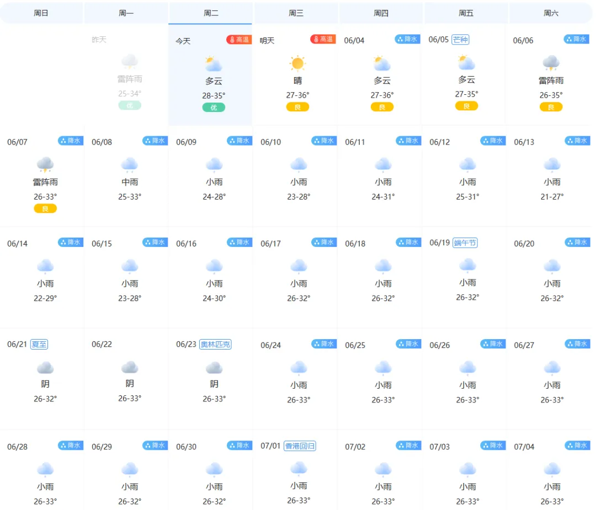The height and width of the screenshot is (510, 596).
Task: Click the 降水 badge on 06/24
Action: 324,344
